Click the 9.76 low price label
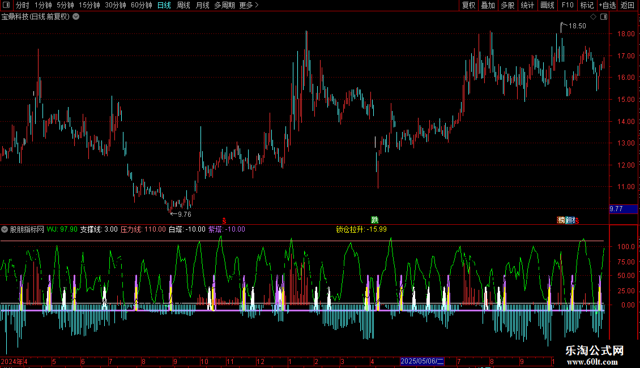The image size is (640, 368). click(185, 214)
